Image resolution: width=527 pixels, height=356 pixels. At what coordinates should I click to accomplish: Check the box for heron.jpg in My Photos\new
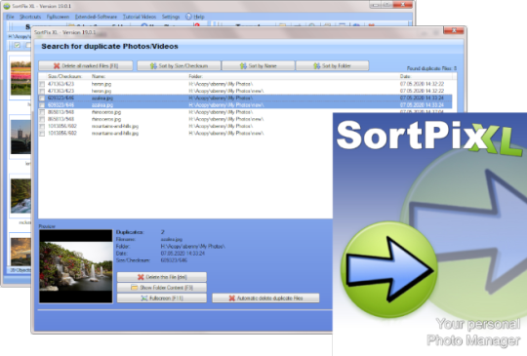[x=42, y=91]
